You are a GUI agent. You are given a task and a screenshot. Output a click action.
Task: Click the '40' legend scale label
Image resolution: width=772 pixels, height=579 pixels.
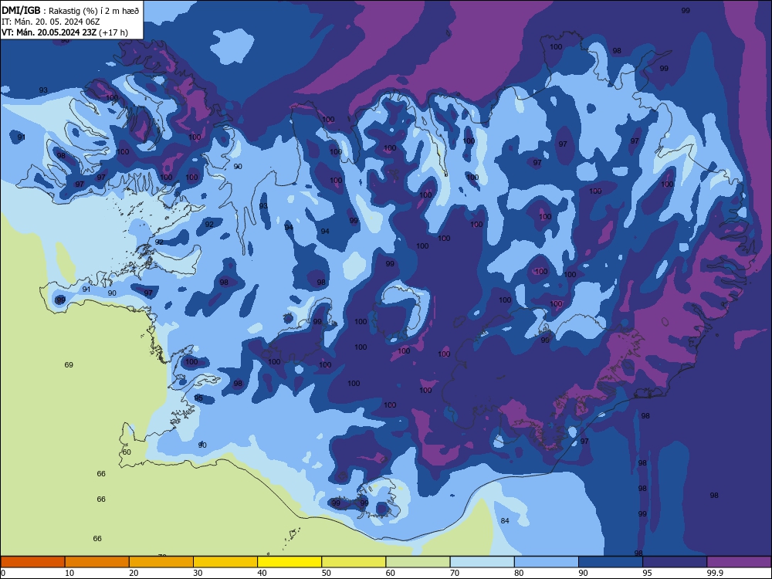click(x=262, y=573)
